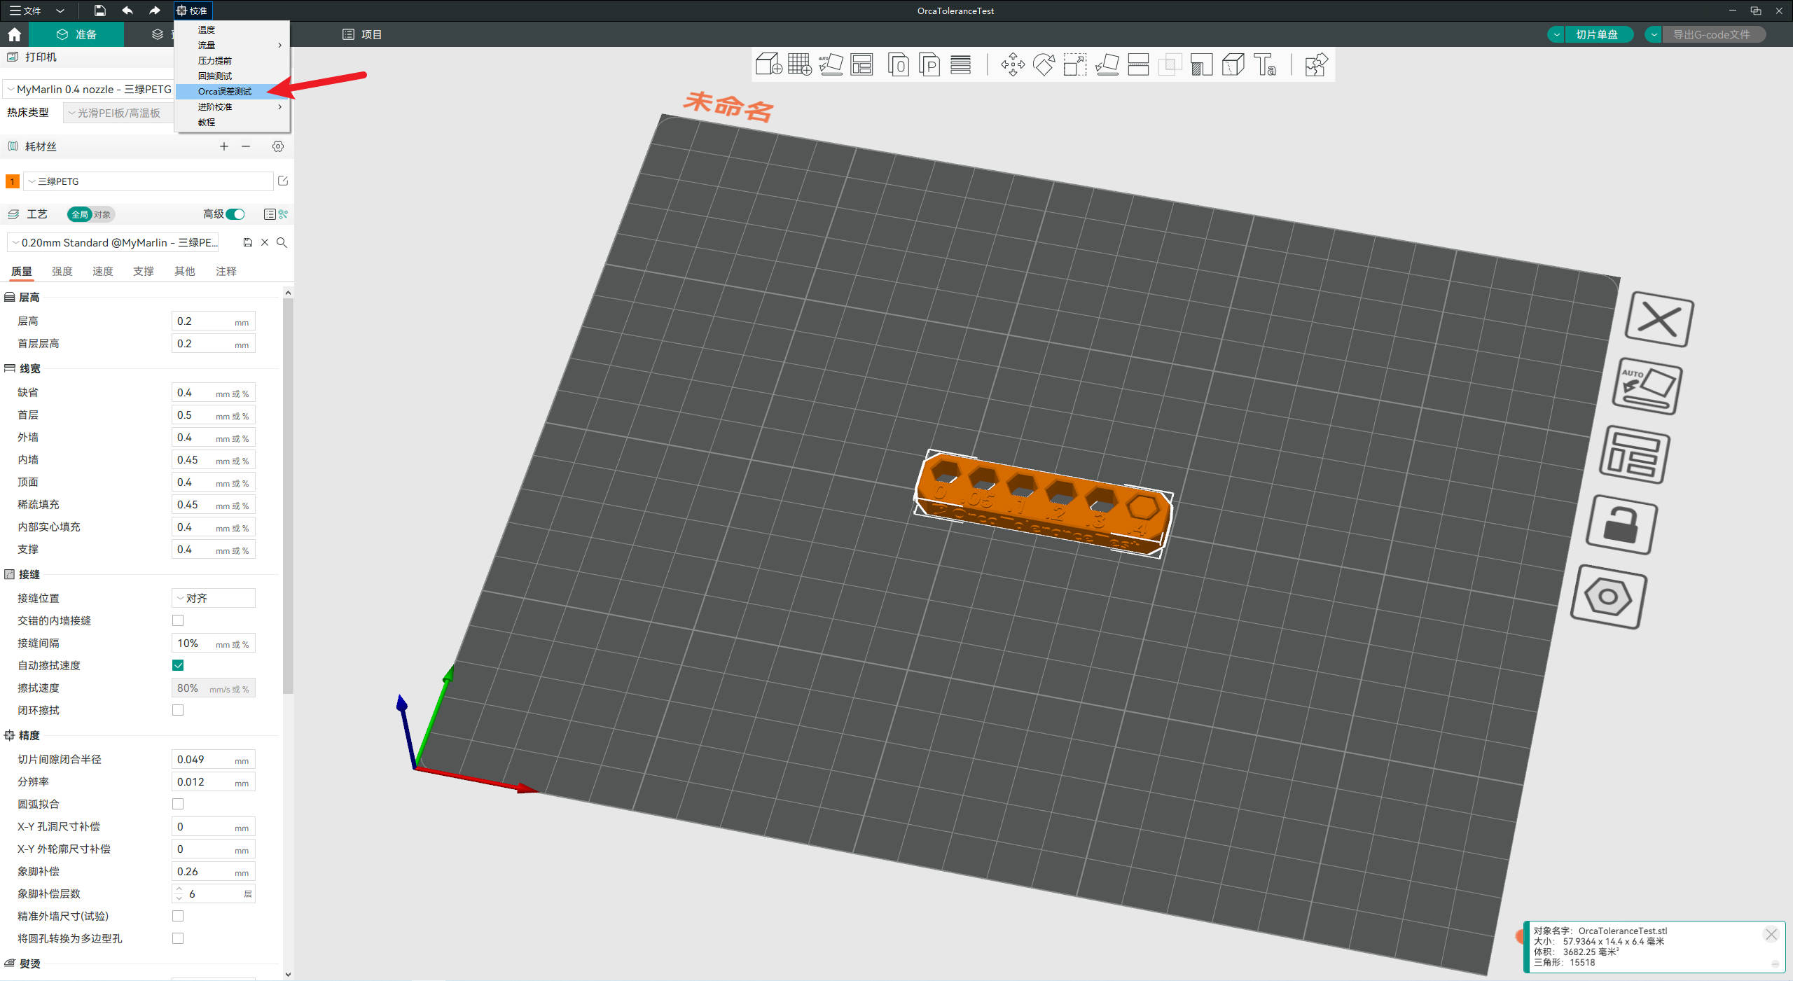Open the assembly view puzzle icon
1793x981 pixels.
coord(1315,64)
